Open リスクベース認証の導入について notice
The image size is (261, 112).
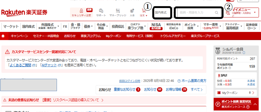76,100
